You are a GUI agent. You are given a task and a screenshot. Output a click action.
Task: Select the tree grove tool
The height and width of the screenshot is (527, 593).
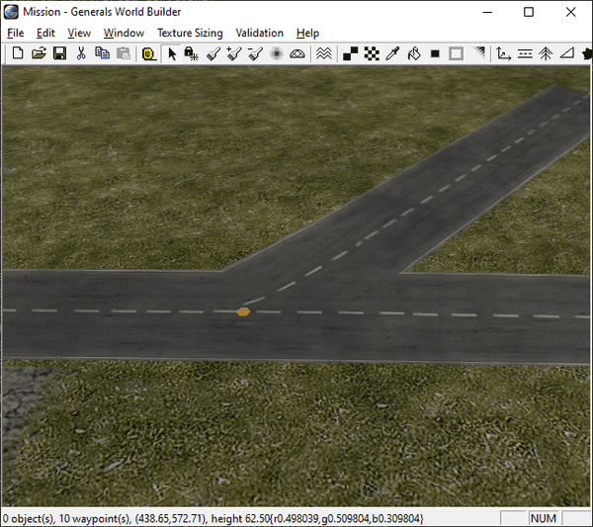point(546,53)
